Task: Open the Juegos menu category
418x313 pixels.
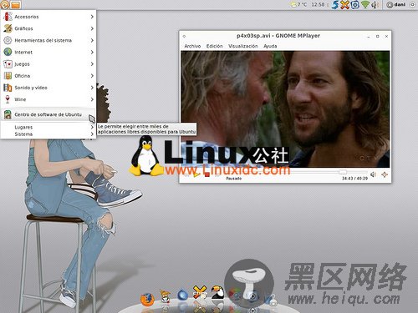Action: 48,64
